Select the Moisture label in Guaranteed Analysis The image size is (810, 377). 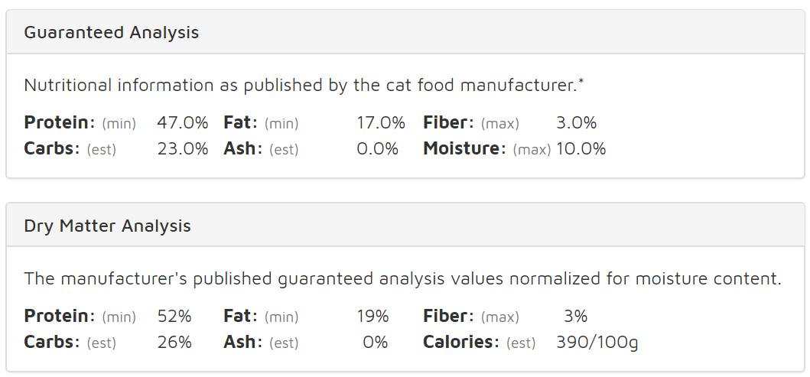coord(464,148)
